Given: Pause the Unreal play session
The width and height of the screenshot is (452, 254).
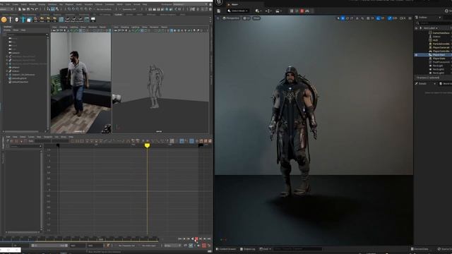Looking at the screenshot, I should tap(292, 11).
